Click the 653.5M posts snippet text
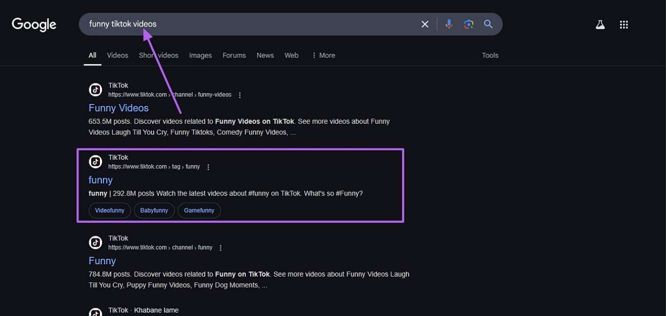 point(239,127)
